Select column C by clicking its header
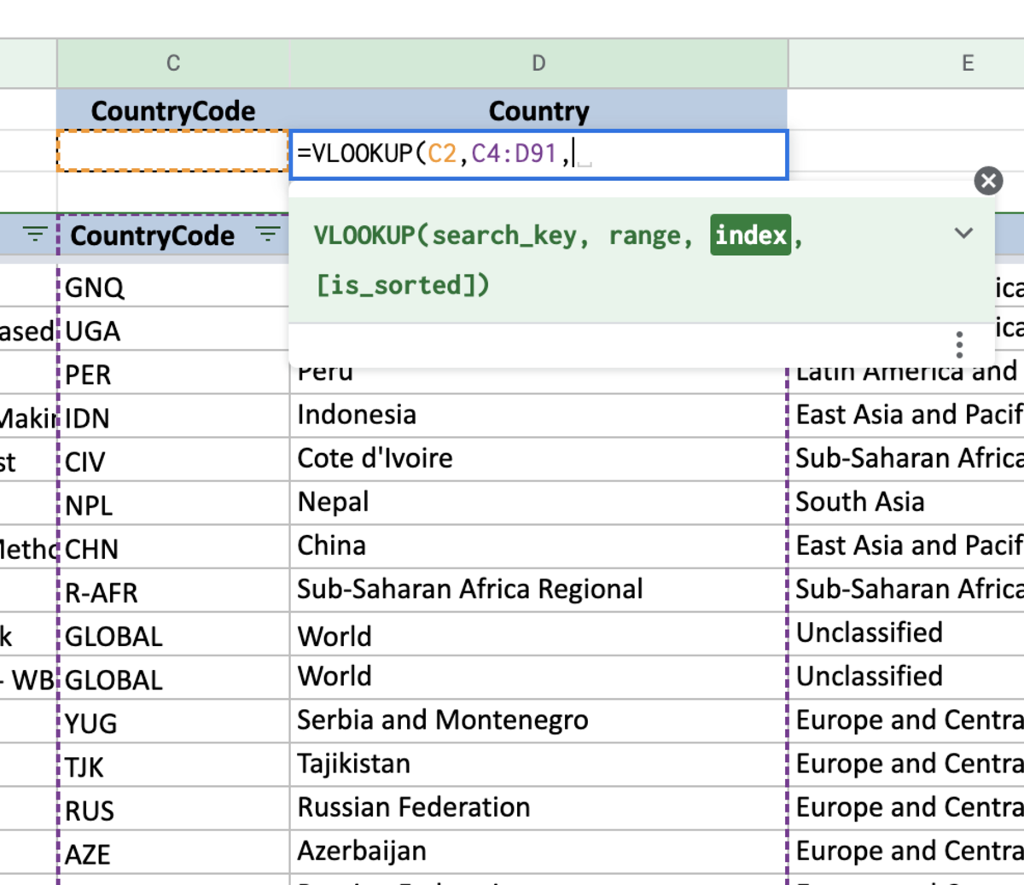 tap(172, 62)
